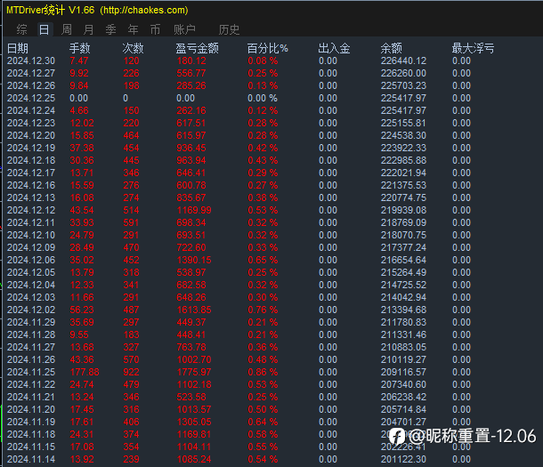The width and height of the screenshot is (543, 467).
Task: Click profit 1613.85 on 2024.12.02
Action: 194,310
